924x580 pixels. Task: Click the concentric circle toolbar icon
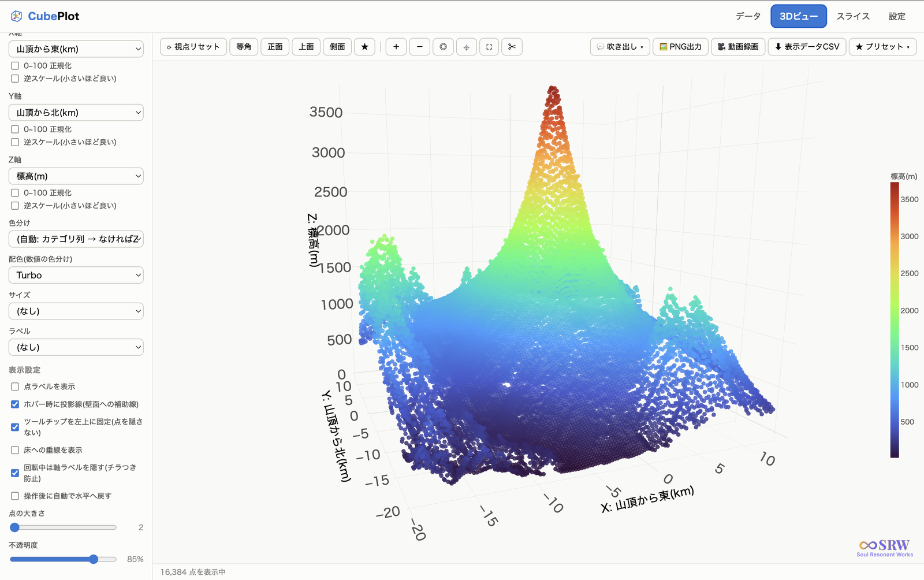coord(443,47)
